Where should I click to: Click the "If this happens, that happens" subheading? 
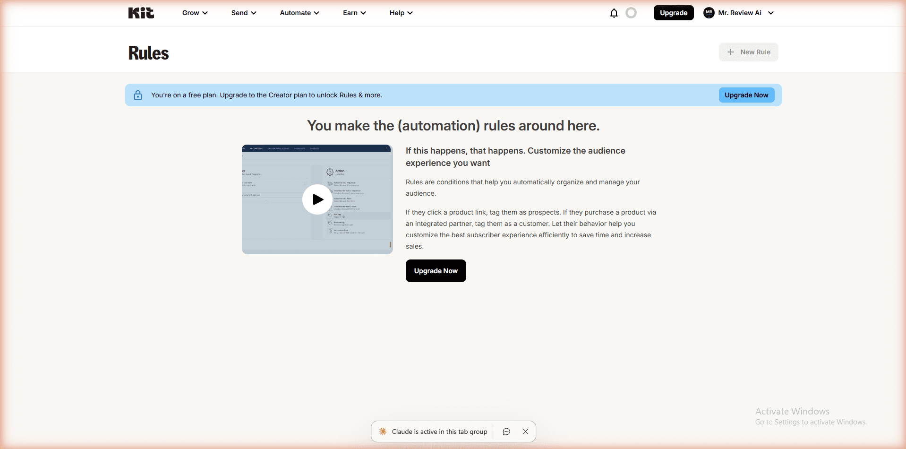[515, 157]
